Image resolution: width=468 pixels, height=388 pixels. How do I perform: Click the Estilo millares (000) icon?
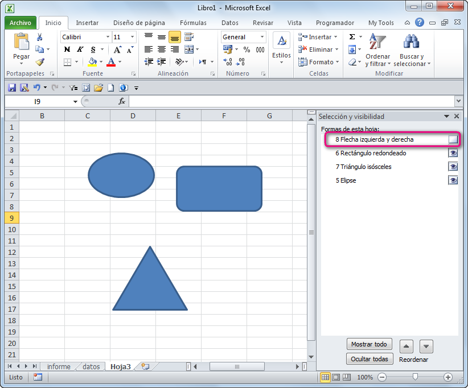click(260, 49)
